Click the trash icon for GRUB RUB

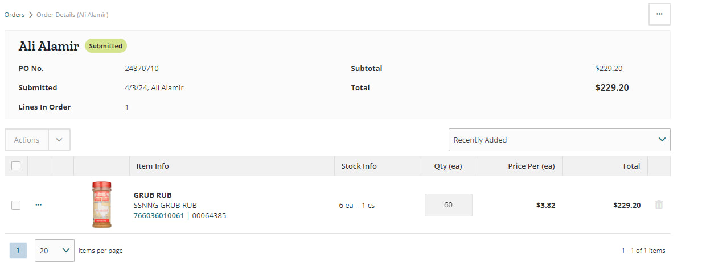659,205
